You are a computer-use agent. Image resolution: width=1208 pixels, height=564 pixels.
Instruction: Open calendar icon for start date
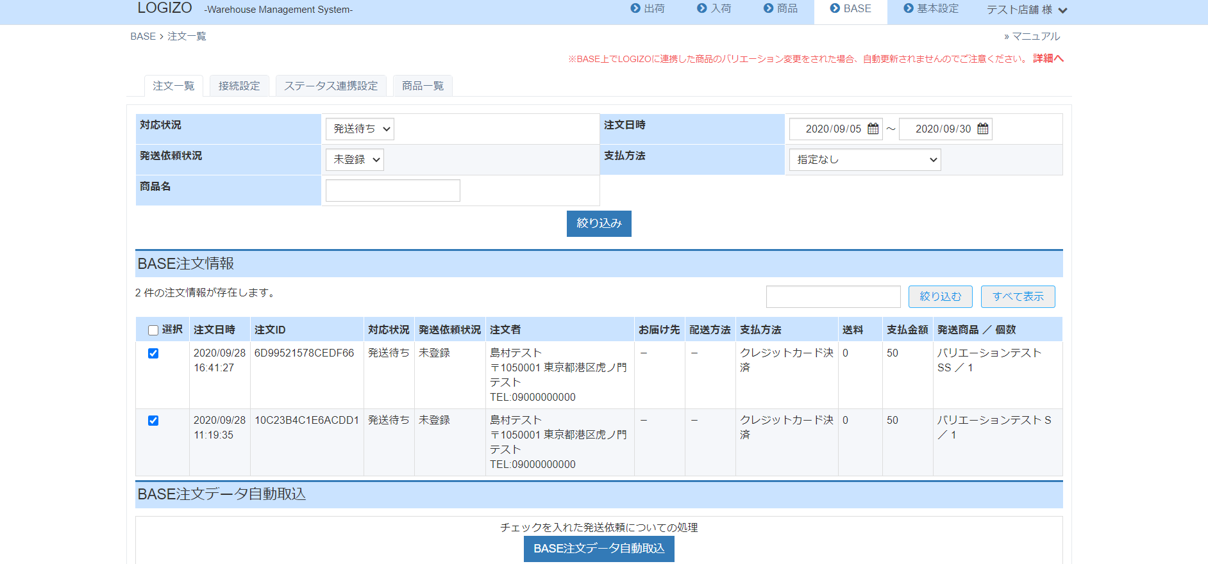pyautogui.click(x=873, y=129)
